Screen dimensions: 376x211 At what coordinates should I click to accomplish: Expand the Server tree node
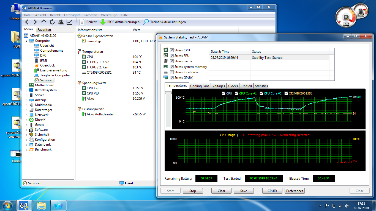click(27, 95)
